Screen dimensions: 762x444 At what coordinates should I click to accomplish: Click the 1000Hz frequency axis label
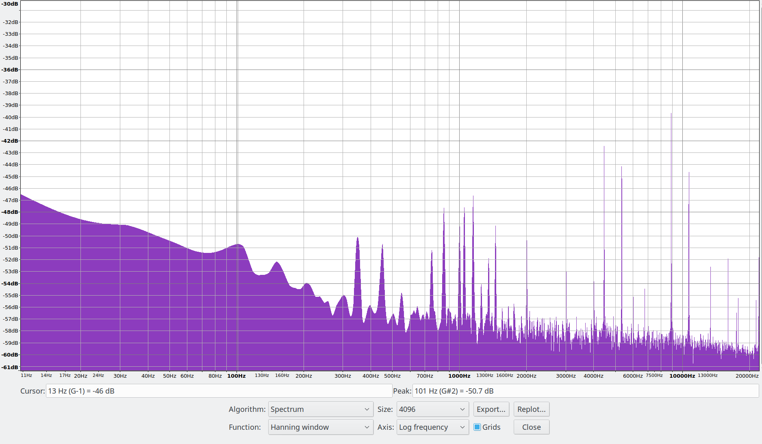[459, 376]
